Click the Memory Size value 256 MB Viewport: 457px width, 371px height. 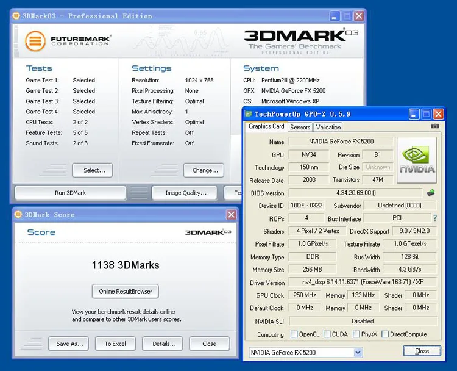tap(312, 269)
